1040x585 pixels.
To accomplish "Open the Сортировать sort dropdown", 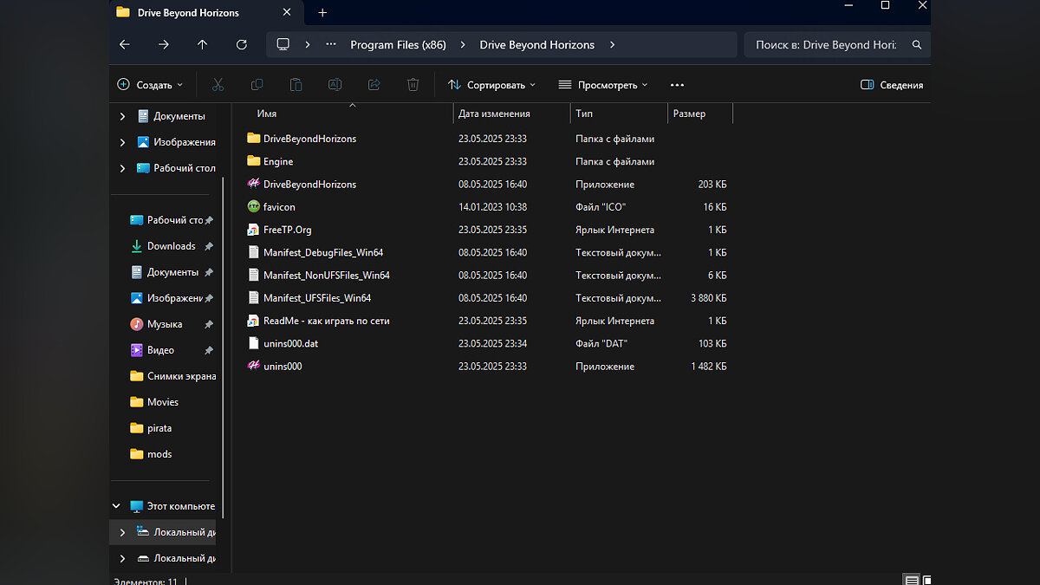I will (491, 85).
